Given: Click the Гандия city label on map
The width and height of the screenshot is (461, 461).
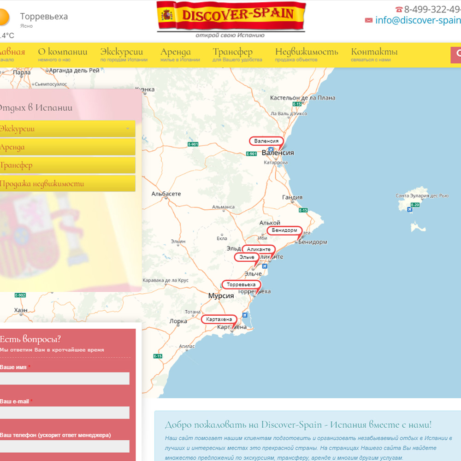Looking at the screenshot, I should coord(292,197).
